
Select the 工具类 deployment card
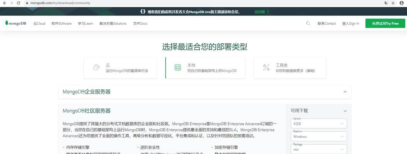[x=290, y=68]
